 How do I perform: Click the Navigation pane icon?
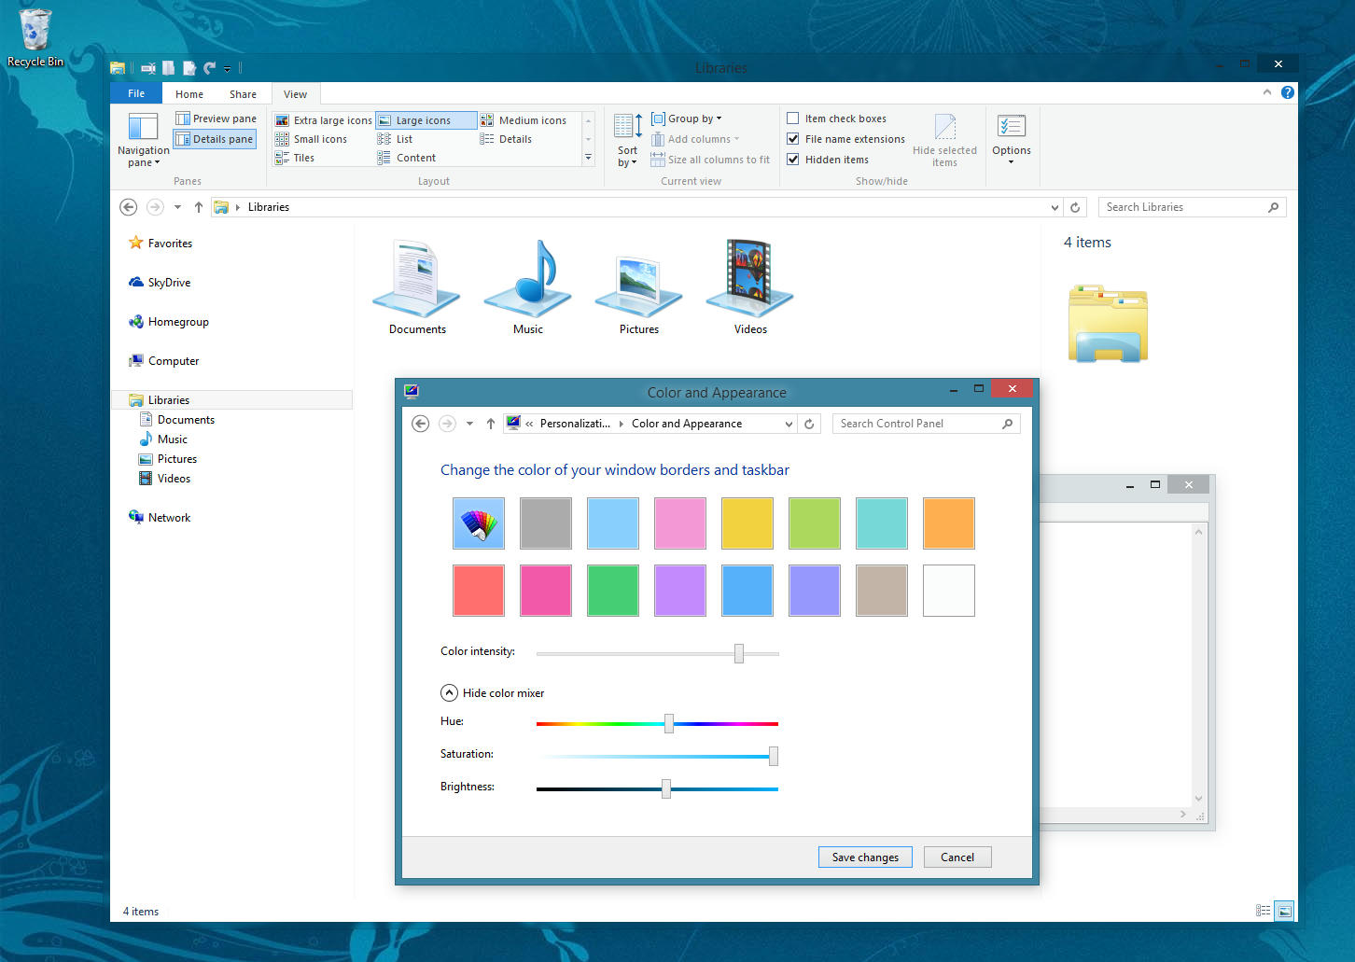[143, 128]
